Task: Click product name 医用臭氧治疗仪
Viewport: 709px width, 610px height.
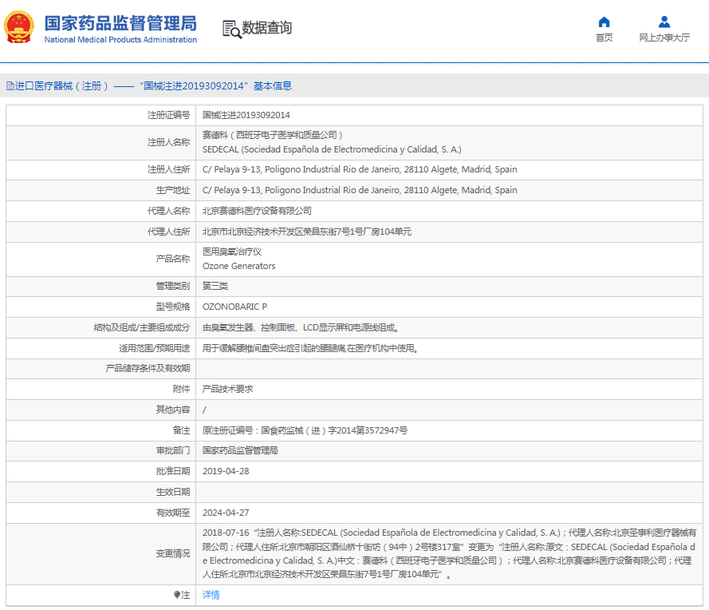Action: point(232,252)
